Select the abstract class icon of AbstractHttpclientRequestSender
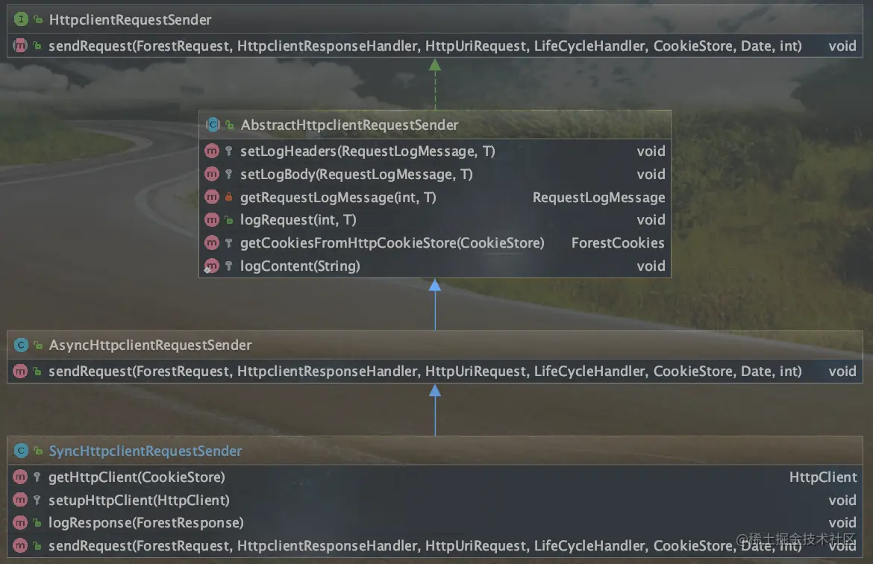 coord(213,125)
